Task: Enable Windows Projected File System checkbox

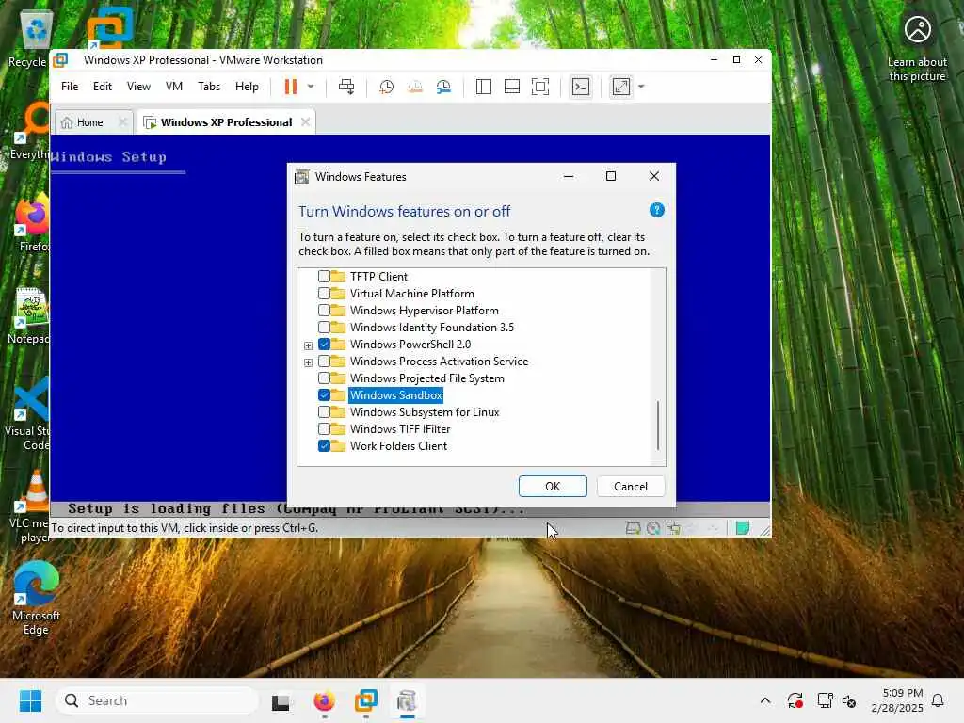Action: [x=324, y=378]
